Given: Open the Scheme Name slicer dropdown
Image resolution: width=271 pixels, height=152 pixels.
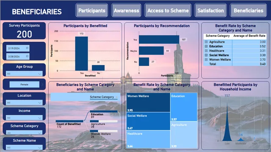Looking at the screenshot, I should pos(24,147).
